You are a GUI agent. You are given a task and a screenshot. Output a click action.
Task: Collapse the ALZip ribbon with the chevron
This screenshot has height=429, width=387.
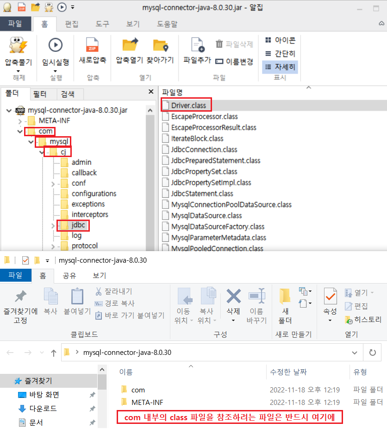(x=381, y=24)
